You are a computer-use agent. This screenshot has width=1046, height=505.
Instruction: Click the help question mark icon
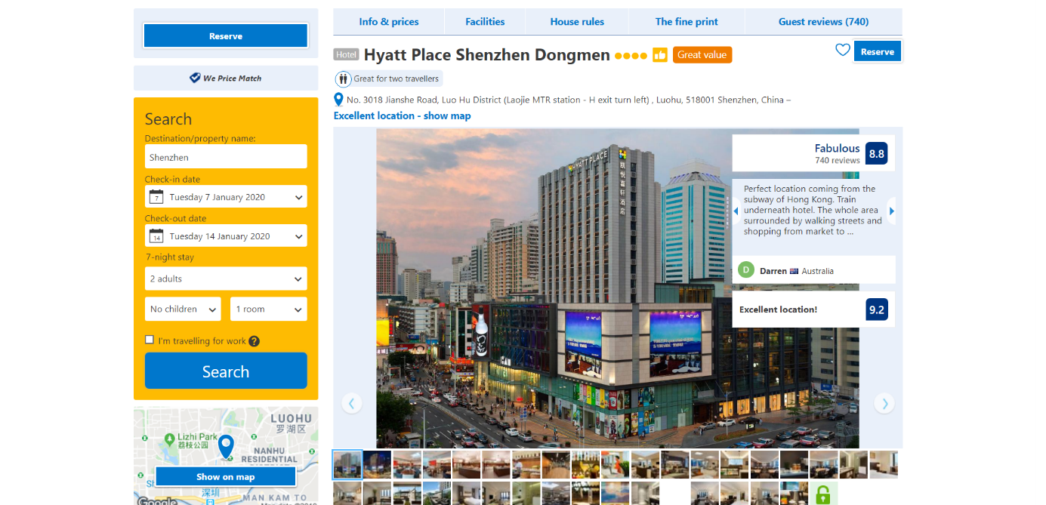pos(255,341)
